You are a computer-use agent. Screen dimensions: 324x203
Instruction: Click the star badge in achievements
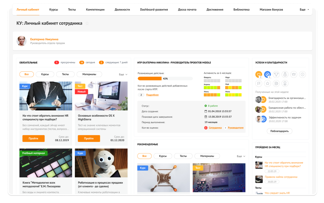coord(267,83)
